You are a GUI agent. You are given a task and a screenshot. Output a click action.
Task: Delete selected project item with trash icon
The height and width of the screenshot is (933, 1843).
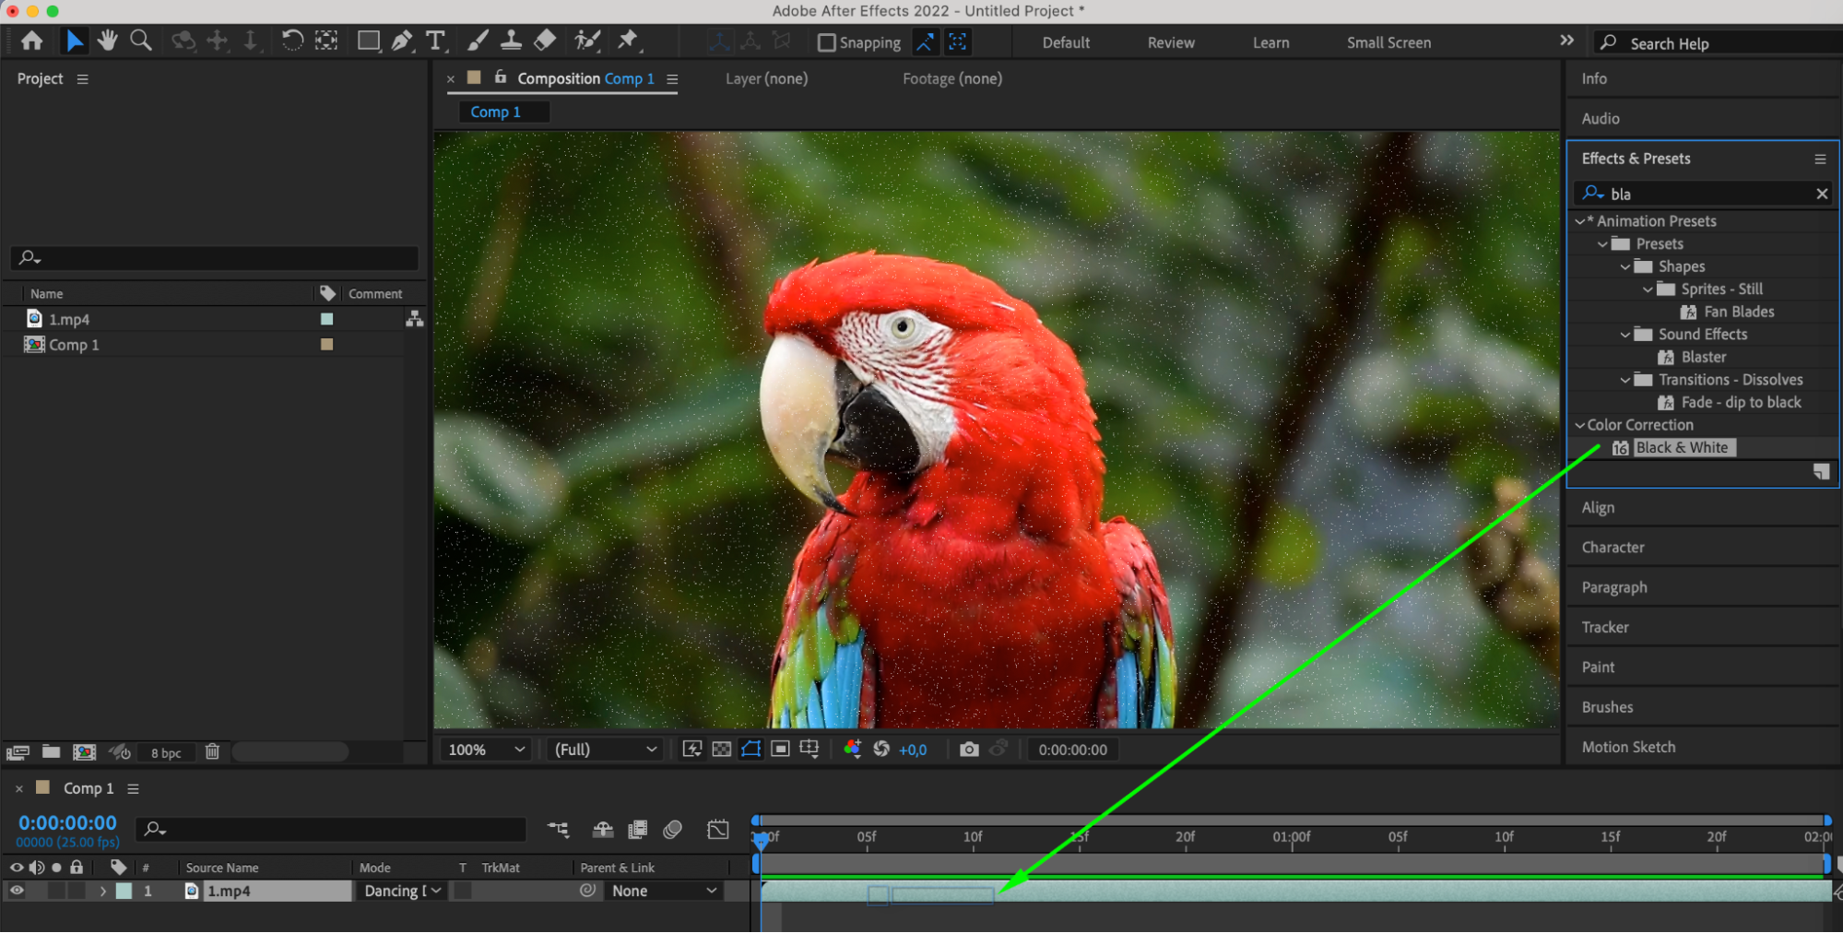(212, 752)
